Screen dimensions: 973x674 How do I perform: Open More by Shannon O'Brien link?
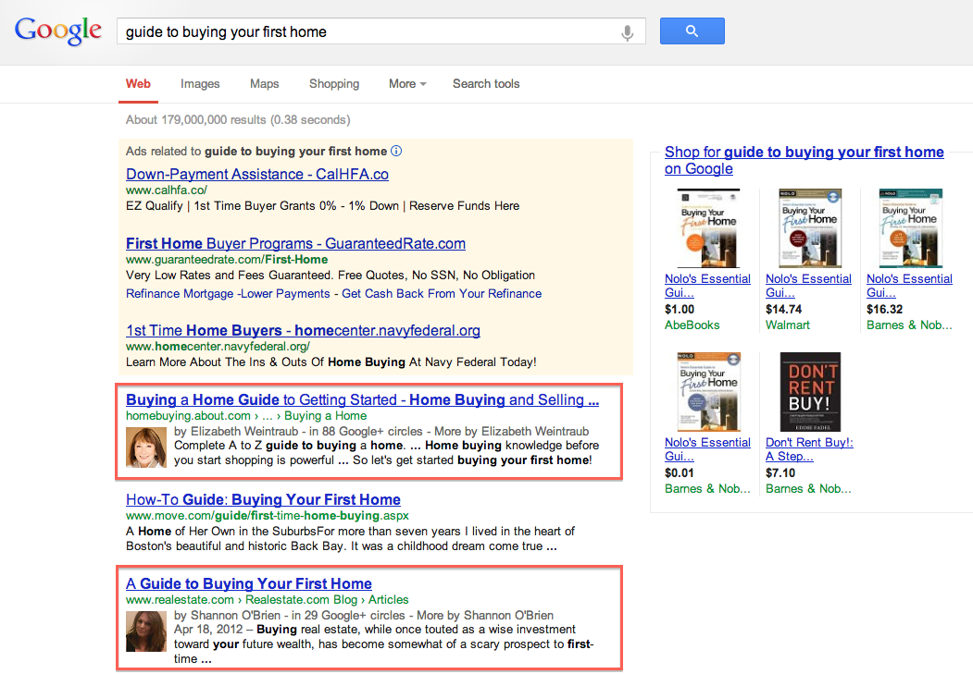coord(484,615)
